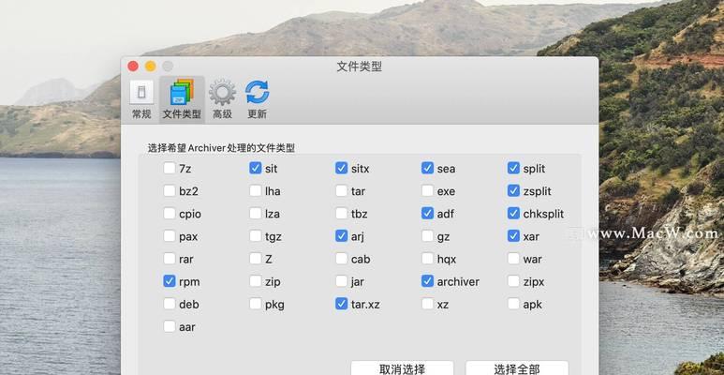The width and height of the screenshot is (724, 375).
Task: Check the apk checkbox
Action: (513, 304)
